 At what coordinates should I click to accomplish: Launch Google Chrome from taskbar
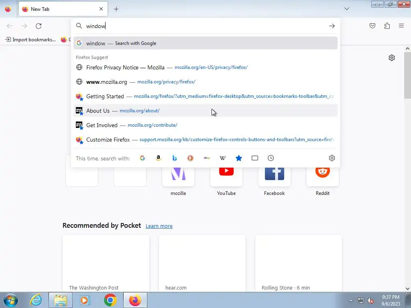tap(110, 300)
